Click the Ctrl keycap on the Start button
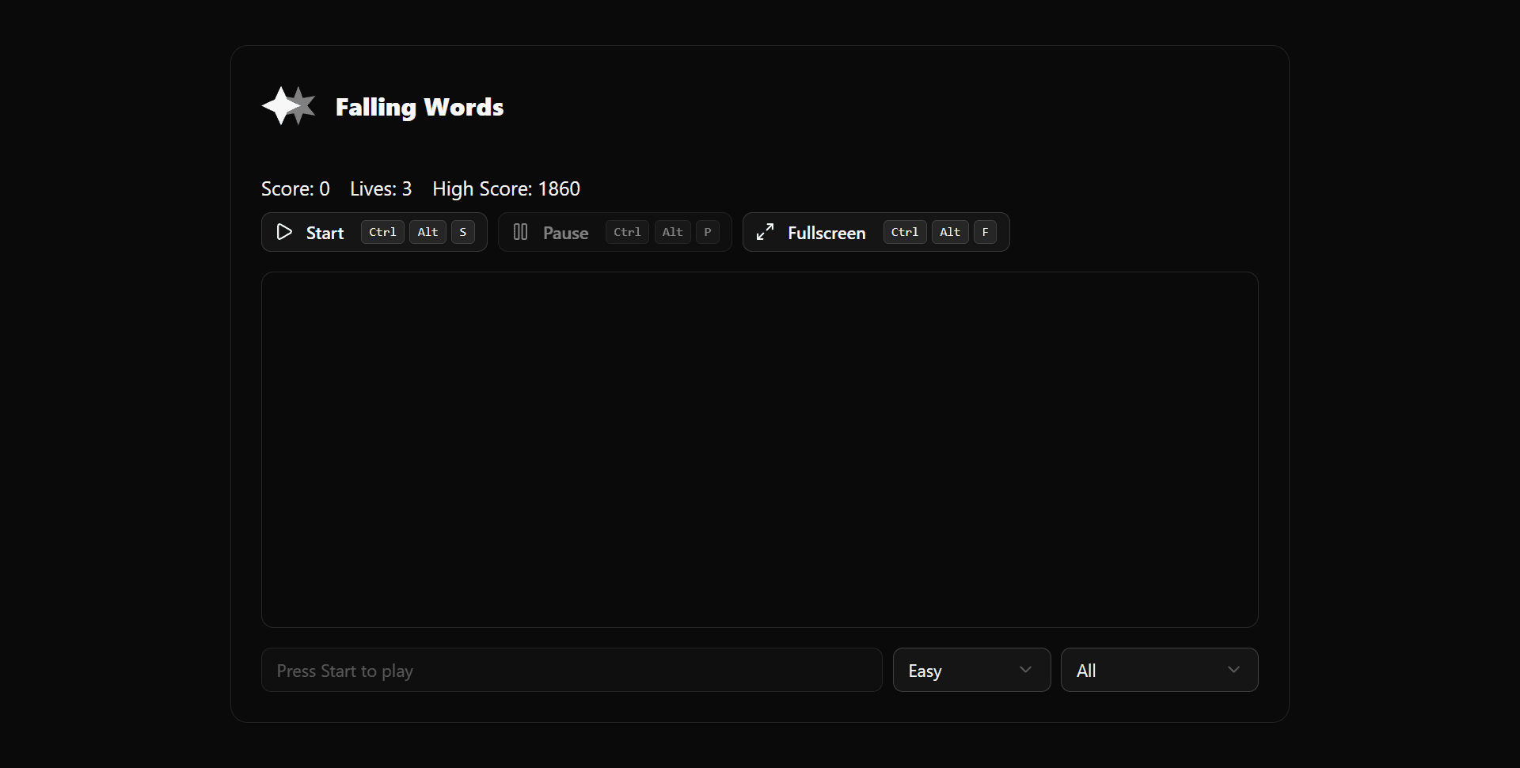This screenshot has width=1520, height=768. [x=382, y=232]
